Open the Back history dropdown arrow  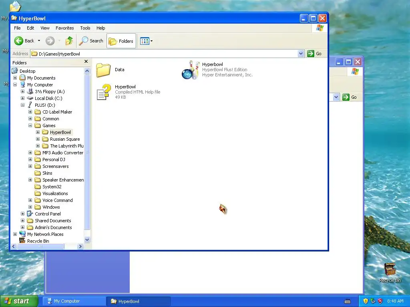coord(39,41)
